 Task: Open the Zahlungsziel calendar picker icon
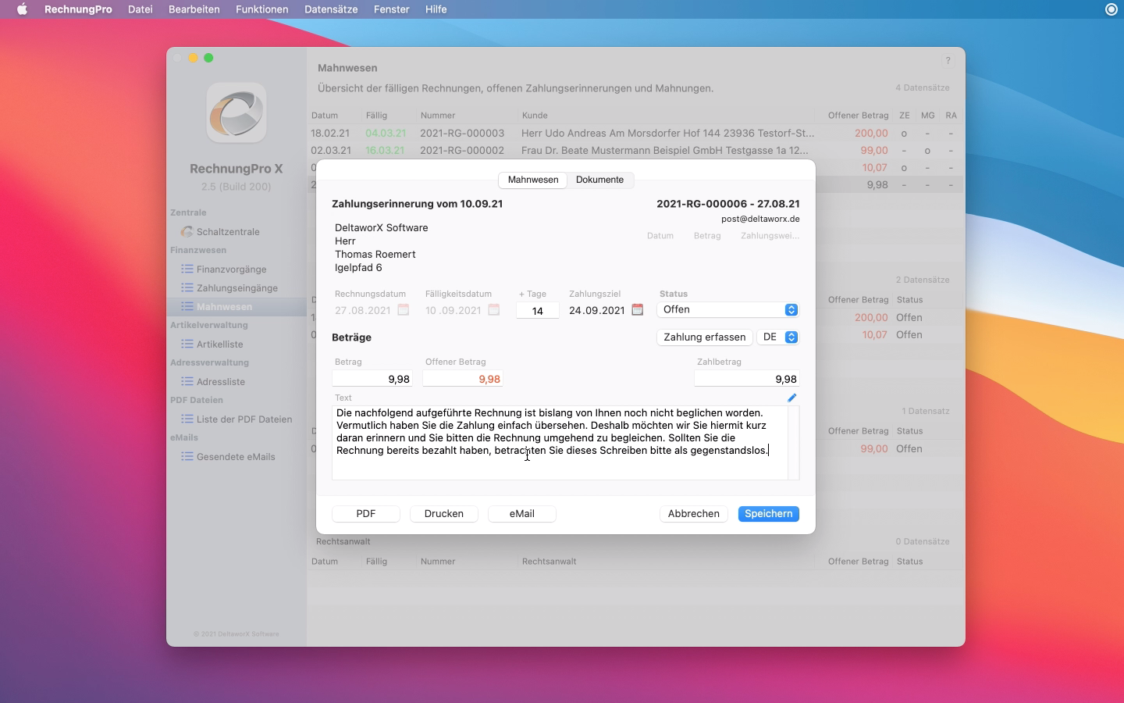tap(637, 310)
